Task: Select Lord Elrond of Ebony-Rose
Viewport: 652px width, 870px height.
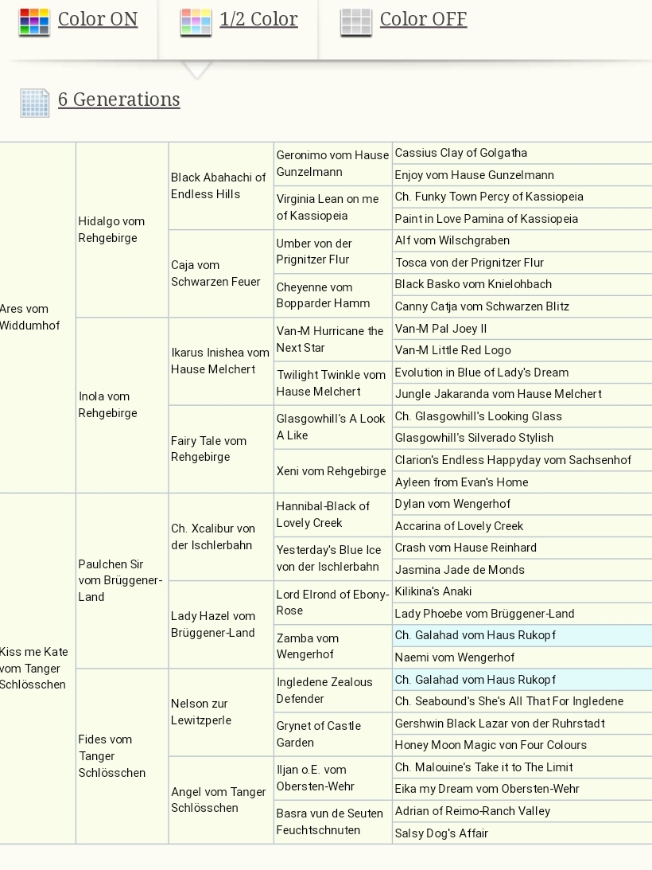Action: click(332, 602)
